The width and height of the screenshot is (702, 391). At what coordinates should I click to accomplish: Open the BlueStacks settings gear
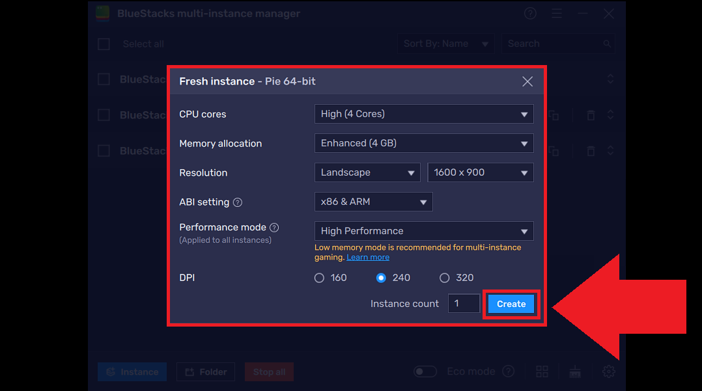pyautogui.click(x=608, y=371)
